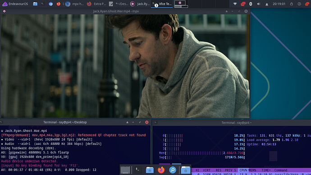Click Show Desktop icon in bottom dock
The image size is (311, 175).
pos(125,170)
